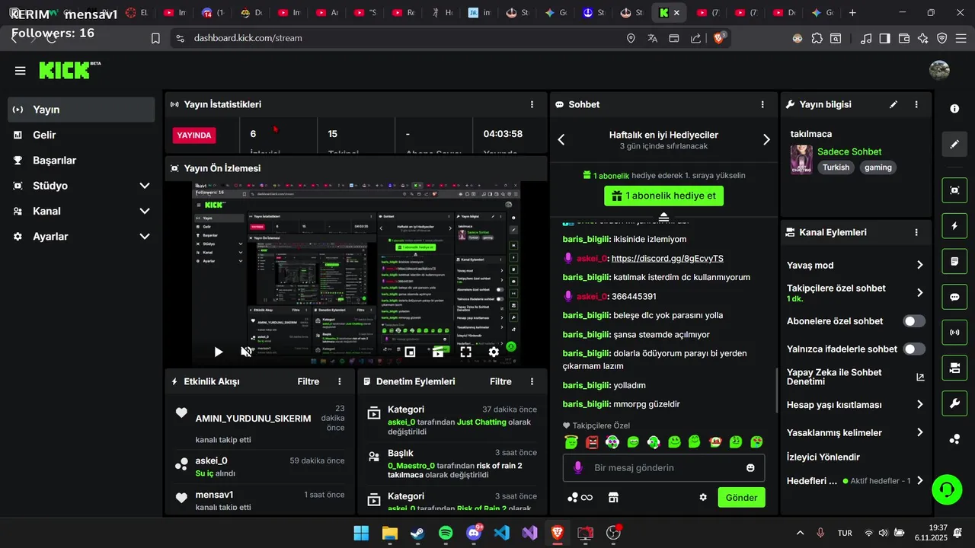Click the Gönder send button
Image resolution: width=975 pixels, height=548 pixels.
click(741, 498)
